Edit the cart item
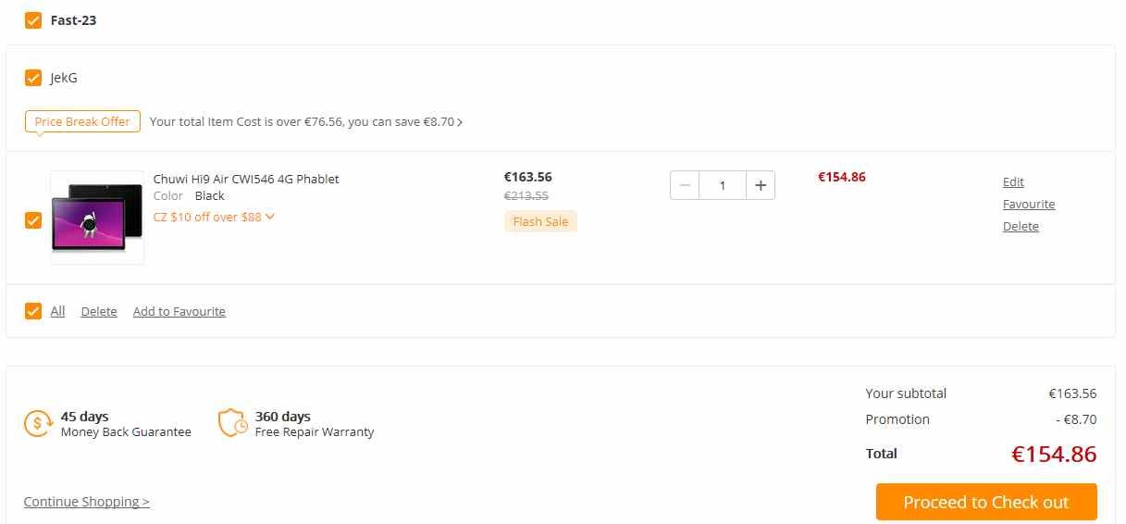 point(1013,182)
